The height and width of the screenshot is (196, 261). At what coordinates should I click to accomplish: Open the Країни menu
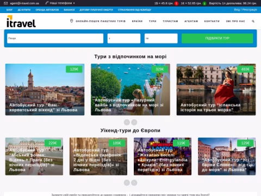137,21
